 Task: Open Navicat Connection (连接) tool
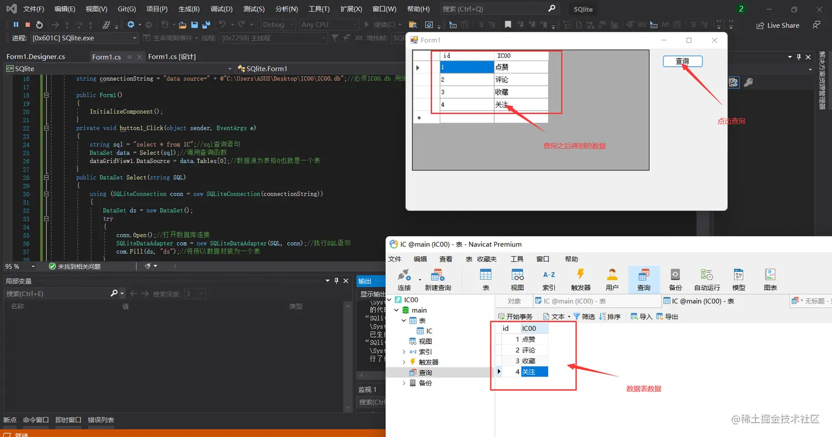click(x=404, y=280)
